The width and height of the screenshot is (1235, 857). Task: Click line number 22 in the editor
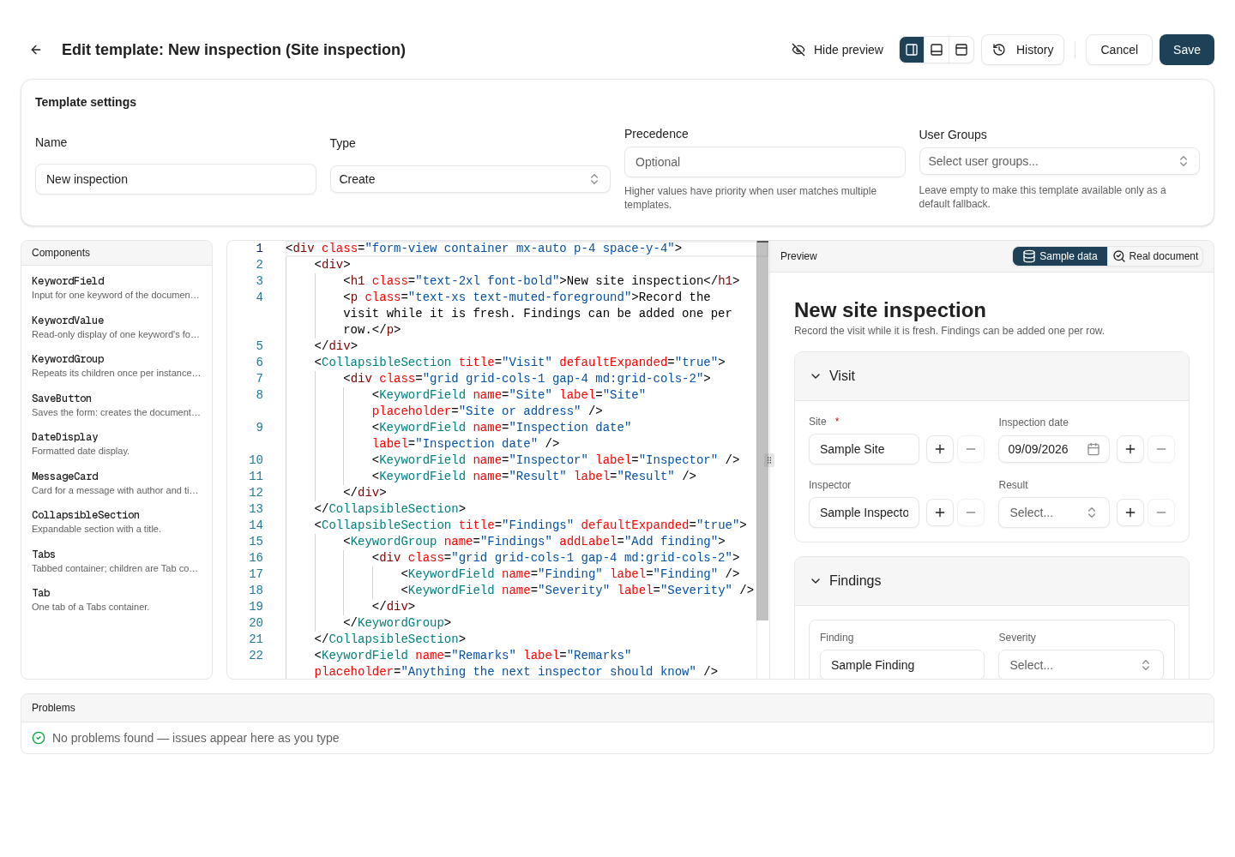click(x=256, y=656)
